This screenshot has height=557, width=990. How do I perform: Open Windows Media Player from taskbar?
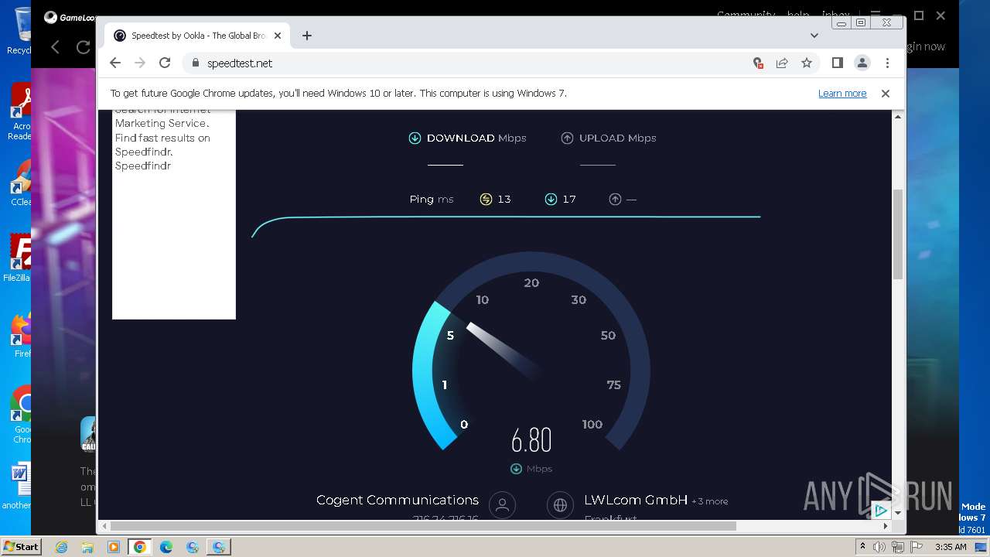[114, 547]
